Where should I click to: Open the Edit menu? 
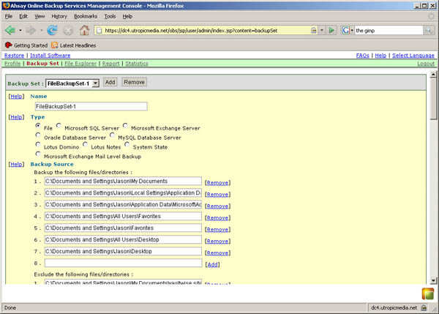(x=23, y=16)
